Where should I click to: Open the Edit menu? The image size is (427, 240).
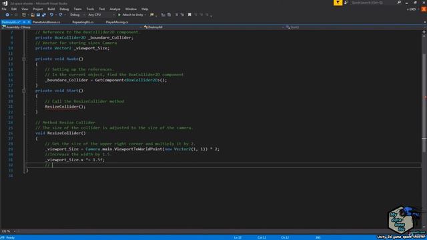click(x=14, y=9)
